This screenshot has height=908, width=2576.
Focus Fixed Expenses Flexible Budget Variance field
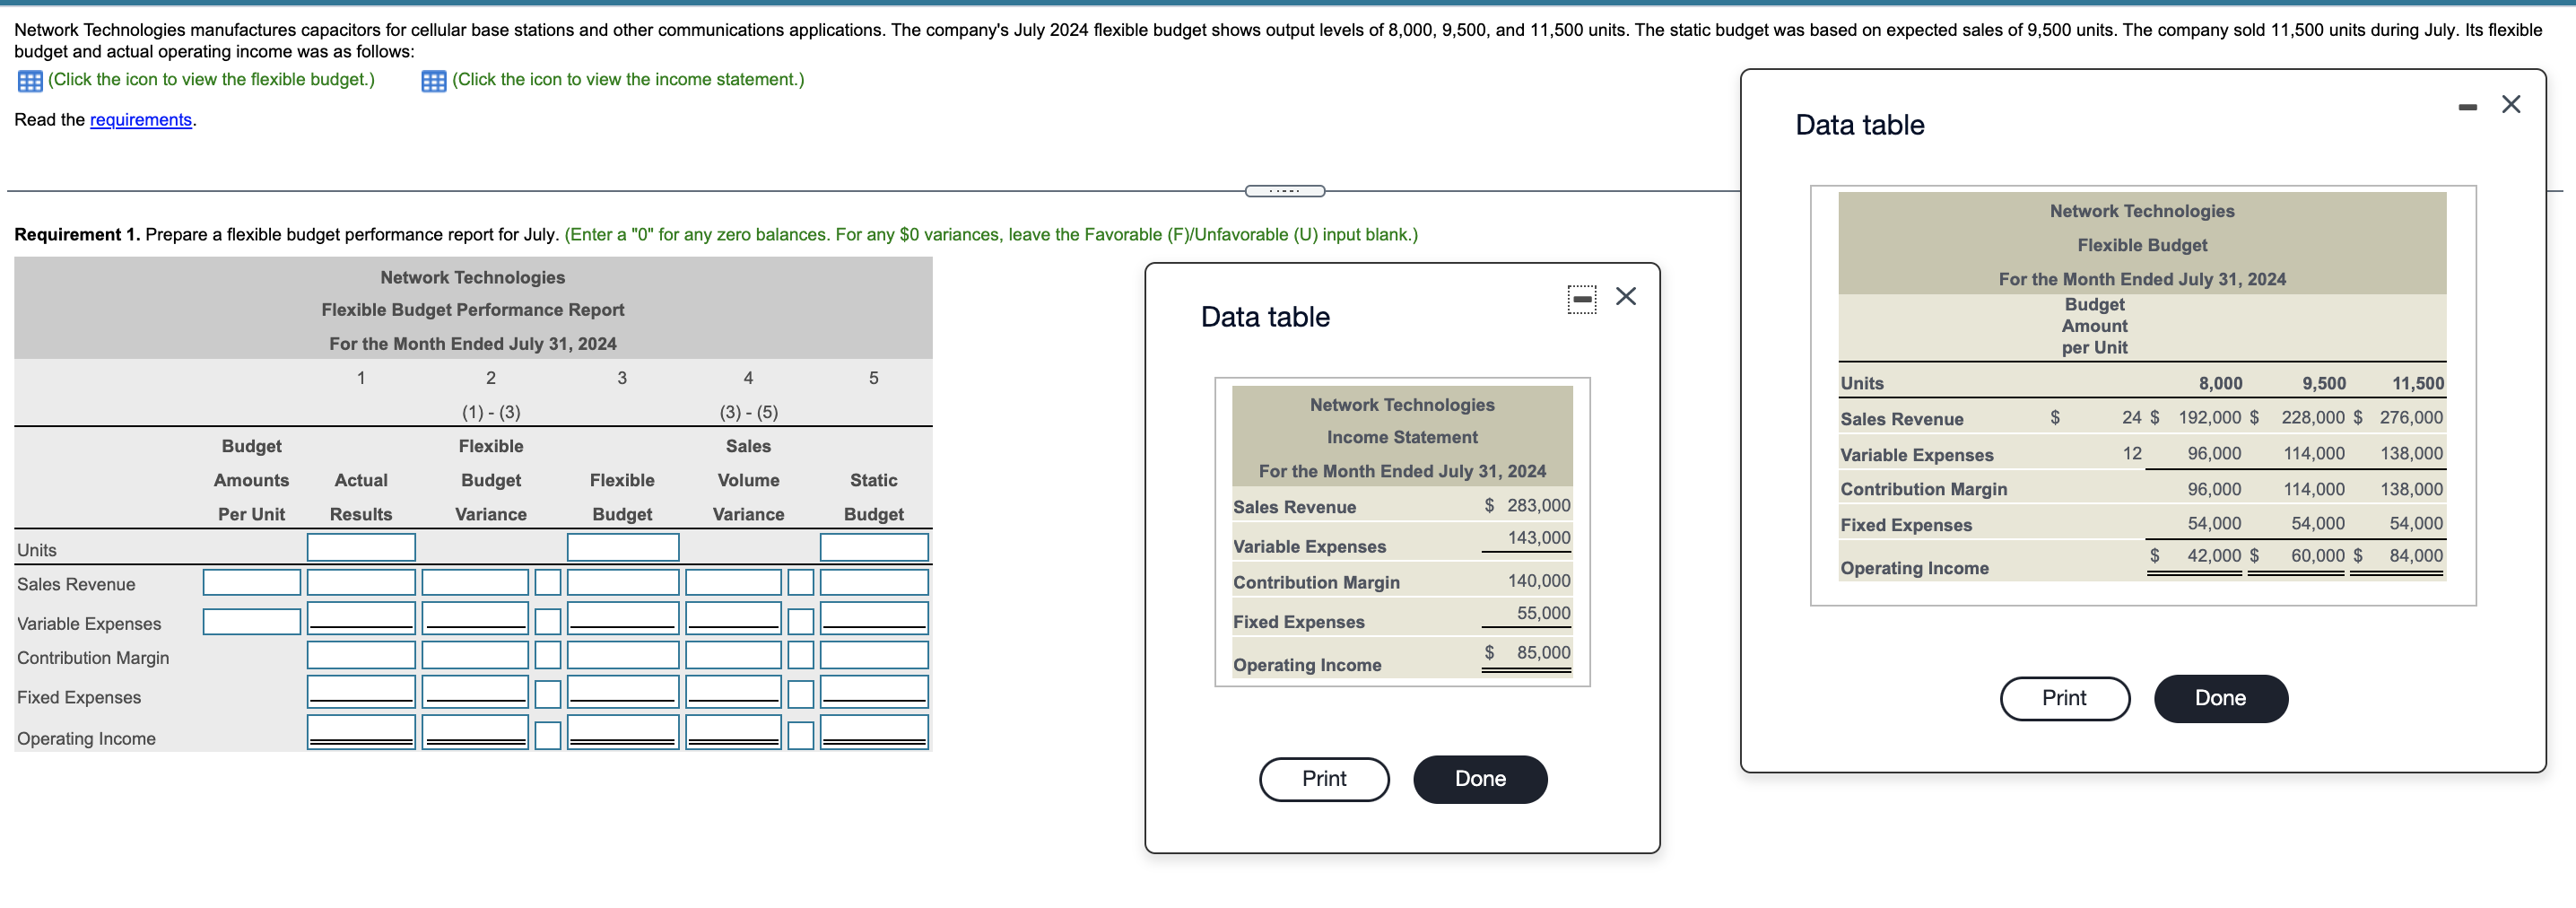475,692
